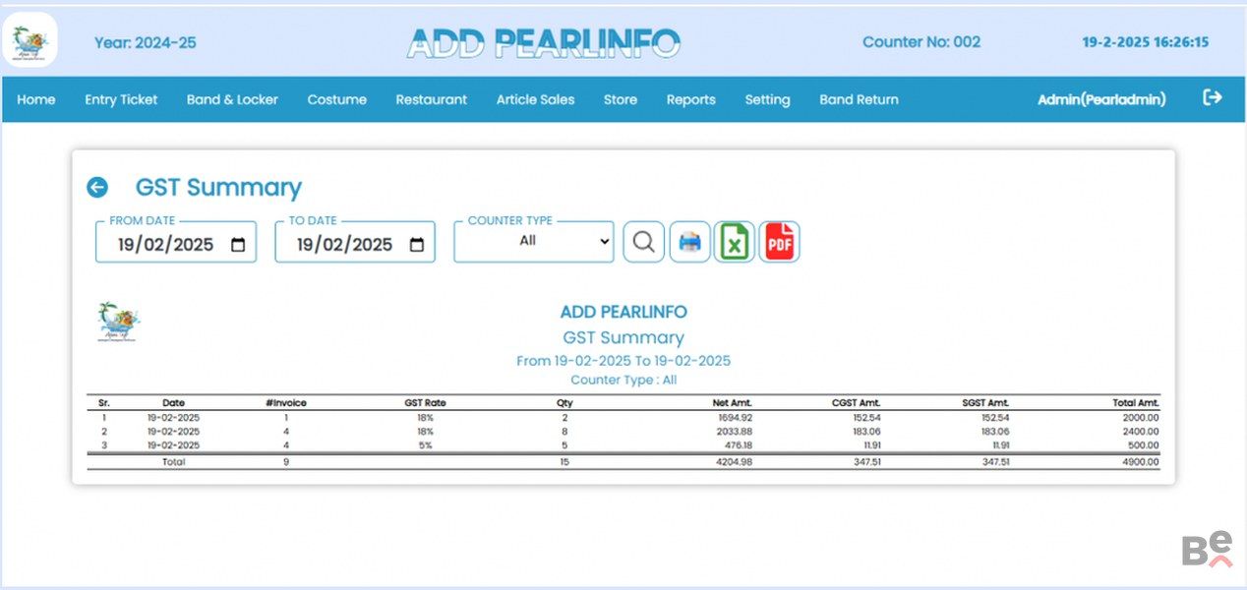Click the Admin(Pearladmin) user label
1247x590 pixels.
1101,99
